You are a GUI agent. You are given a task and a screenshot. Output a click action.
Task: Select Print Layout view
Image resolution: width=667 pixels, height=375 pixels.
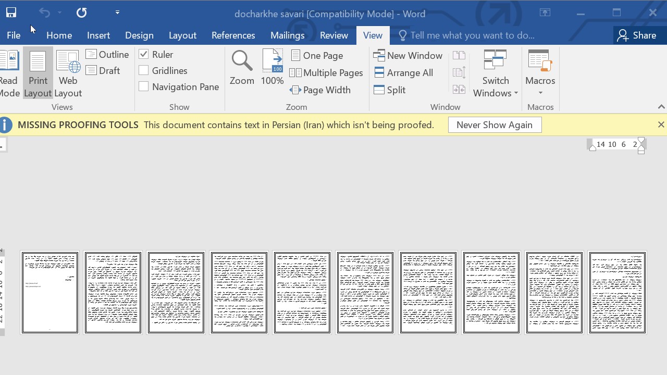tap(38, 74)
